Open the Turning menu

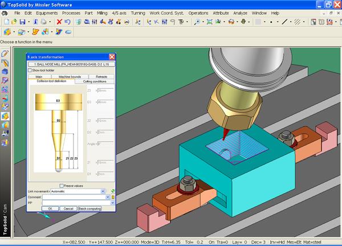click(138, 13)
